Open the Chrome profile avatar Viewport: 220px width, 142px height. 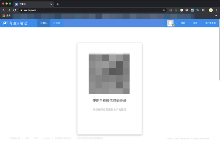coord(211,10)
